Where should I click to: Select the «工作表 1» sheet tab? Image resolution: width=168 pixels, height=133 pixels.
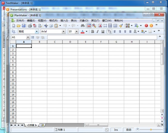(x=32, y=125)
